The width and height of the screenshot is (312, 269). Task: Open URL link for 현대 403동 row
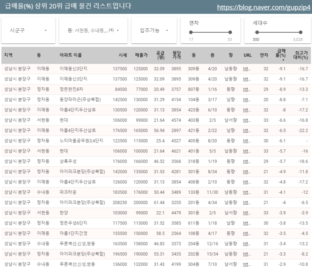247,121
